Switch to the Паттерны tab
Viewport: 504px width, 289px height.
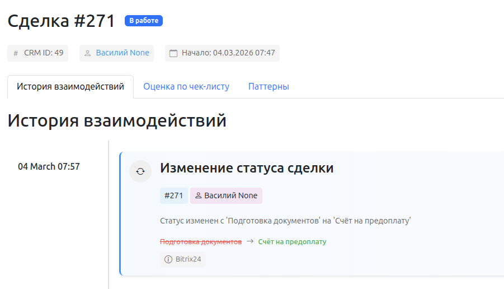point(269,87)
